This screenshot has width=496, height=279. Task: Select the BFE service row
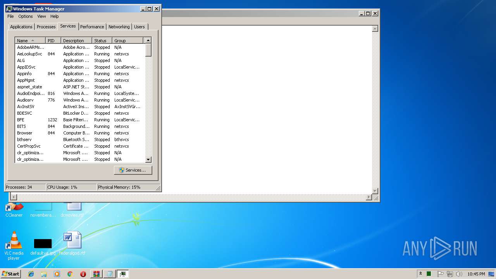pos(80,120)
